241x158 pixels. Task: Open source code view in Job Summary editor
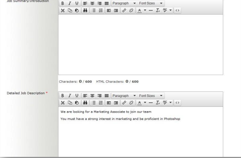pos(177,11)
